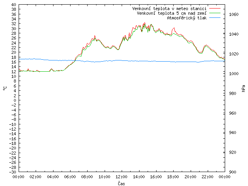Image resolution: width=248 pixels, height=186 pixels.
Task: Click the temperature tick label '12'
Action: 14,72
